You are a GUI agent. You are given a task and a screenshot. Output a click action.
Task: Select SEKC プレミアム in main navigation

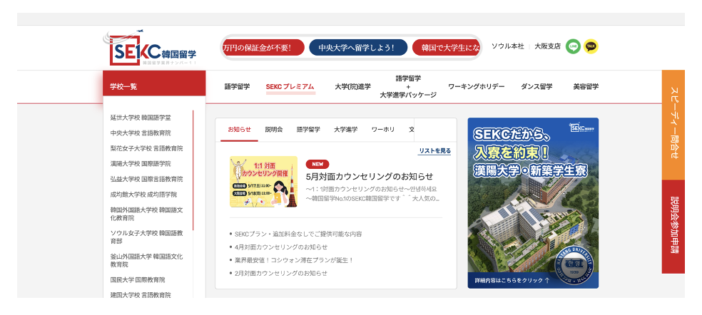click(290, 87)
